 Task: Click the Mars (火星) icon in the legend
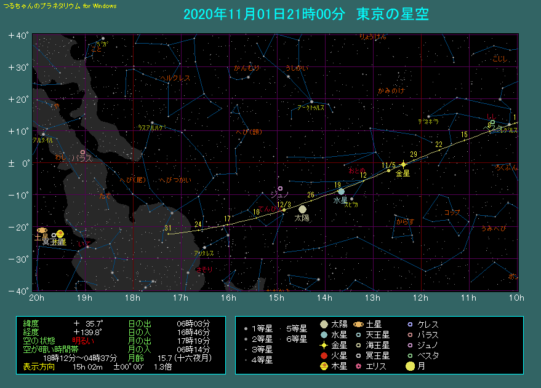pyautogui.click(x=324, y=355)
